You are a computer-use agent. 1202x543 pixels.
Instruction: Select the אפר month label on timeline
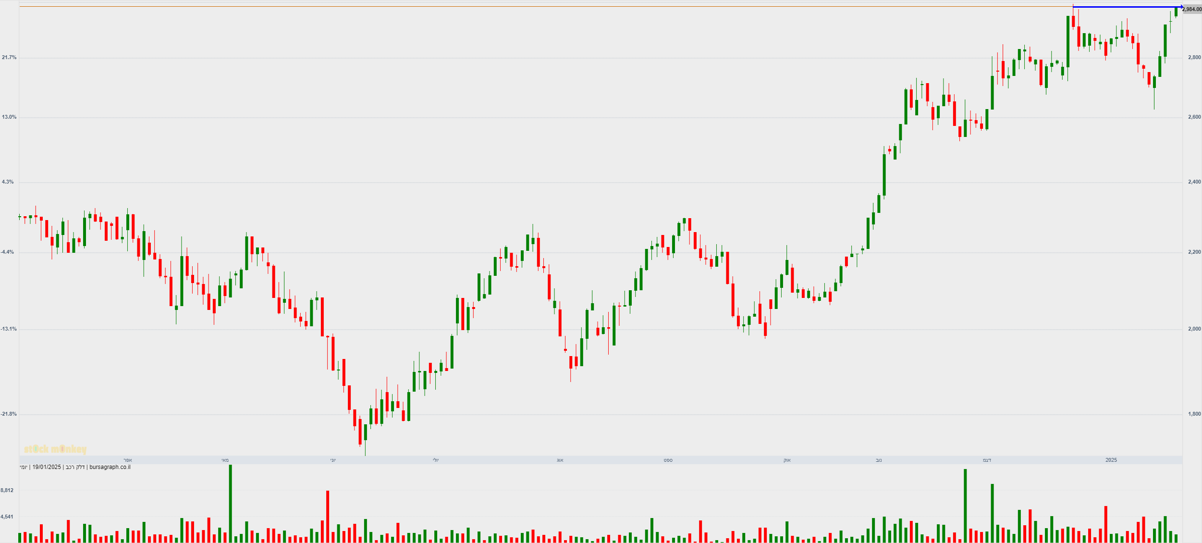[127, 460]
